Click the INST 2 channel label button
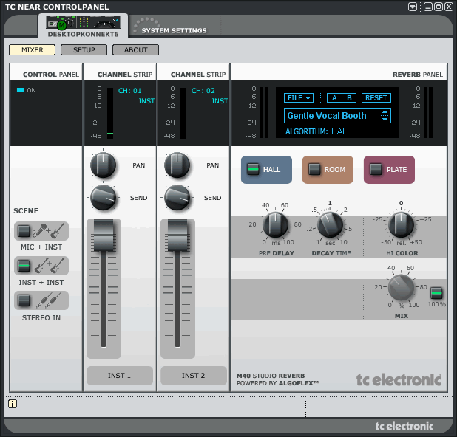Image resolution: width=457 pixels, height=437 pixels. pos(194,376)
